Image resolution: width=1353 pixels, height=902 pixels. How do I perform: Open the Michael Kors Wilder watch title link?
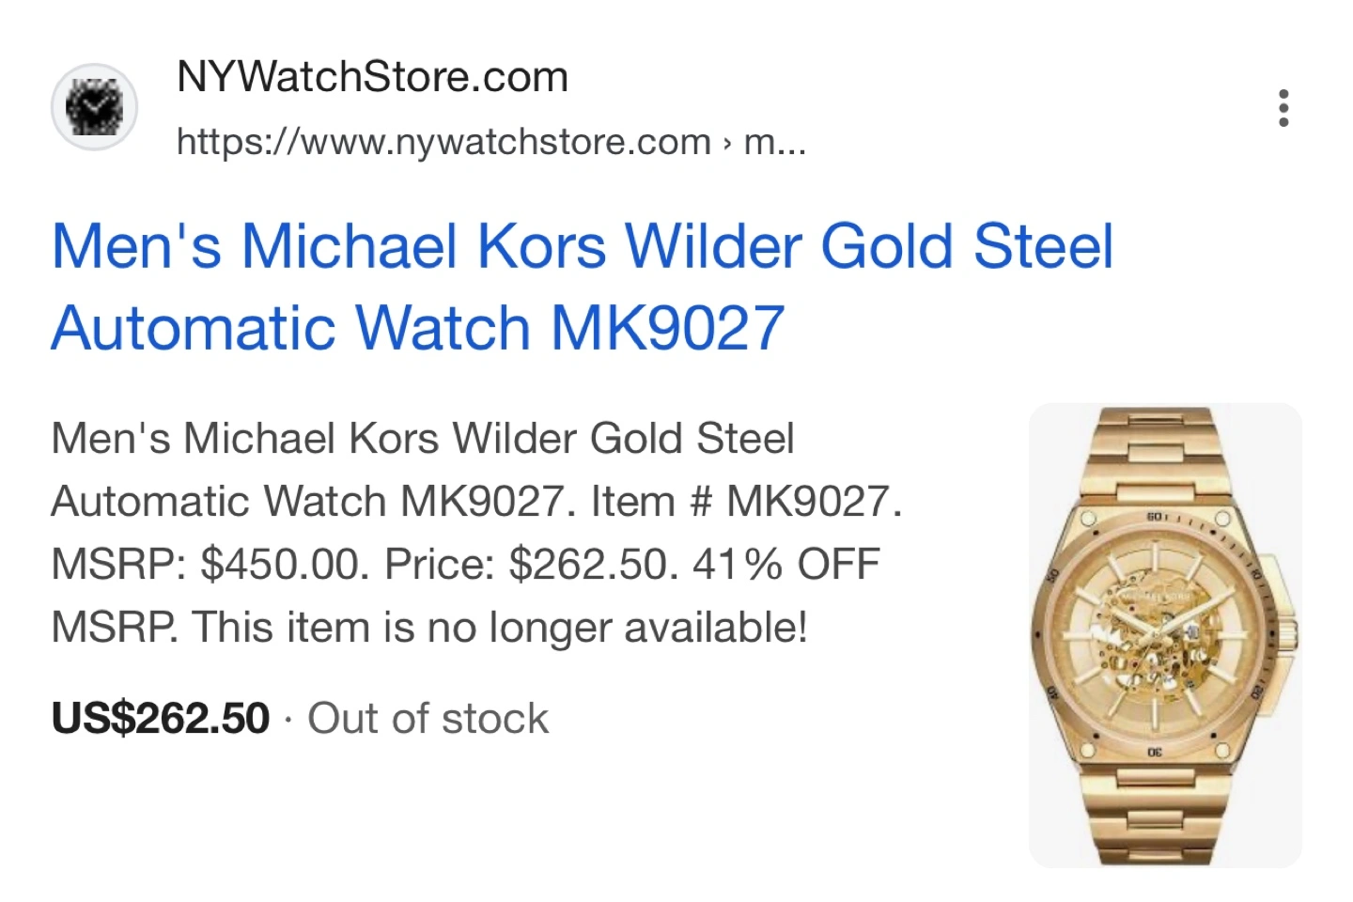582,287
